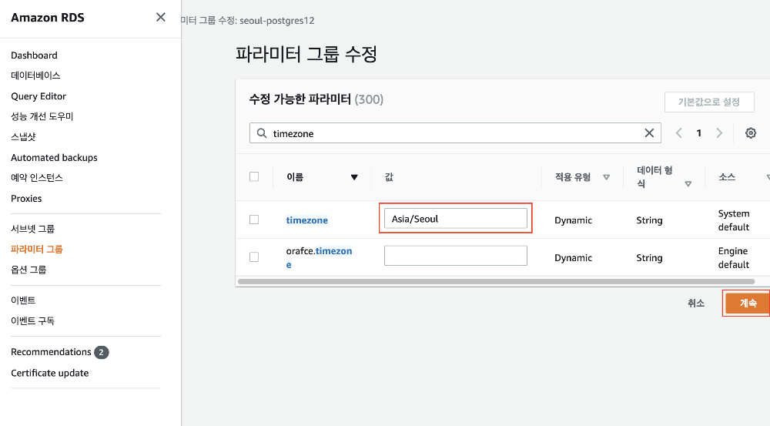Open the orafce.timezone parameter link
The height and width of the screenshot is (426, 770).
(x=320, y=257)
